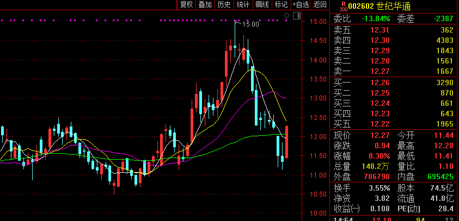This screenshot has width=459, height=221.
Task: Open the 历史 history view
Action: coord(224,5)
